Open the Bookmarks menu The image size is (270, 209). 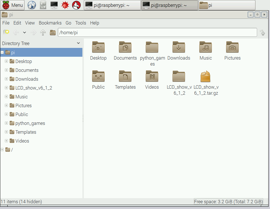point(50,23)
